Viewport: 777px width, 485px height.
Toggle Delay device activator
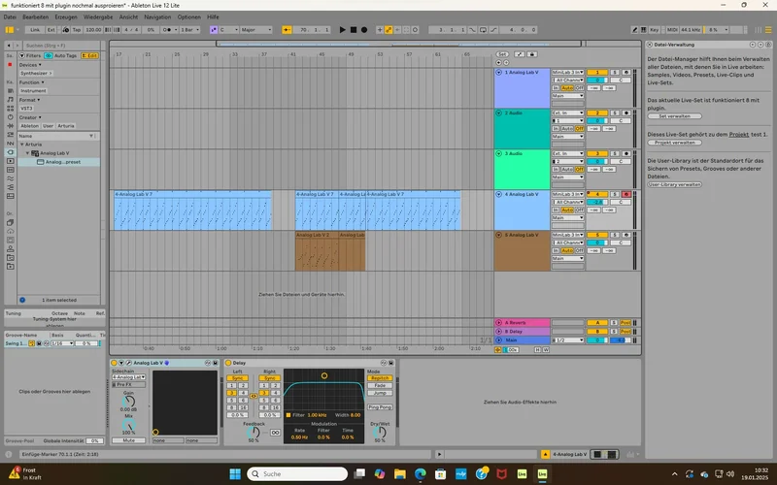tap(228, 363)
